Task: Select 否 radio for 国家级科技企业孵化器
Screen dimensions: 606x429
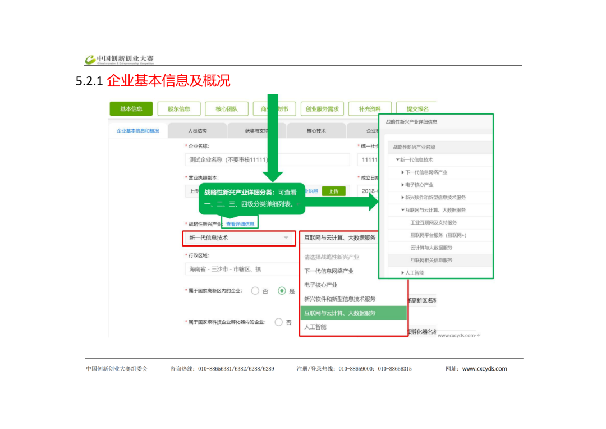Action: click(x=279, y=322)
